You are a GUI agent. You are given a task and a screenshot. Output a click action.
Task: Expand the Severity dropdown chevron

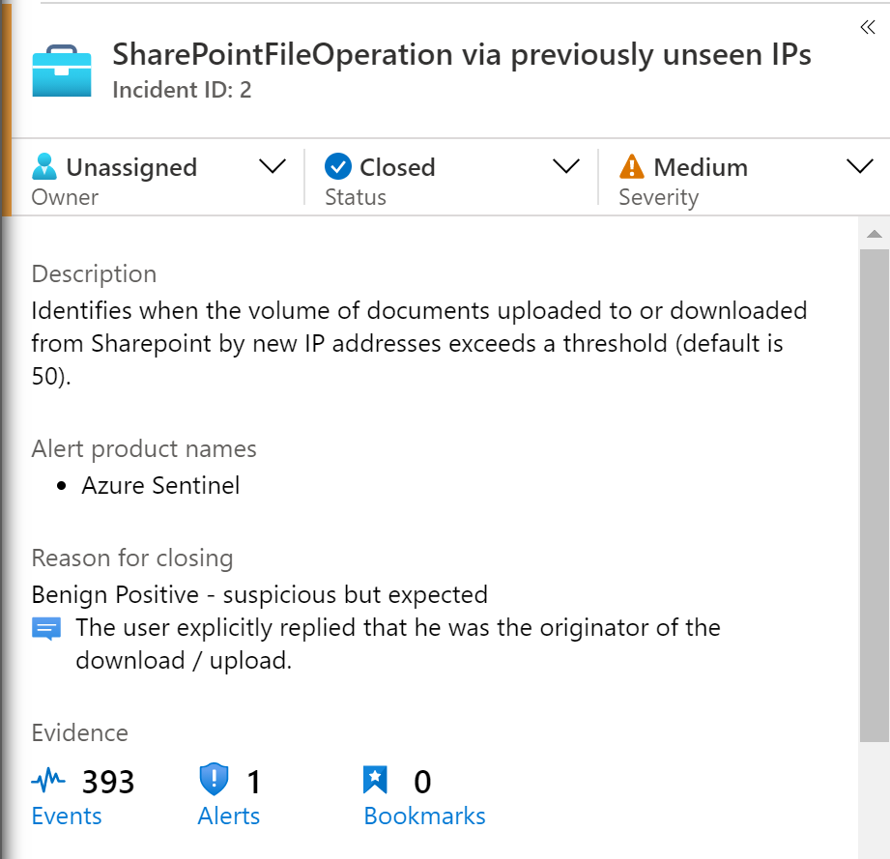(x=859, y=167)
